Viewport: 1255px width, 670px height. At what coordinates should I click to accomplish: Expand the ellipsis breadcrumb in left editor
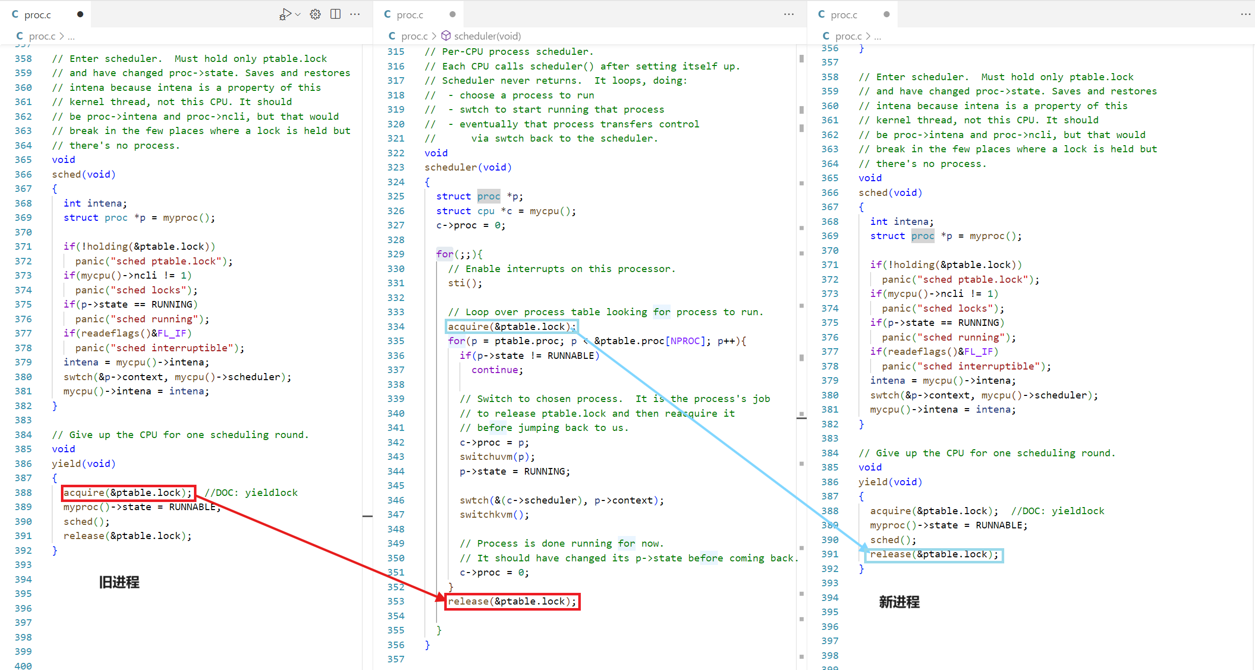pos(71,36)
